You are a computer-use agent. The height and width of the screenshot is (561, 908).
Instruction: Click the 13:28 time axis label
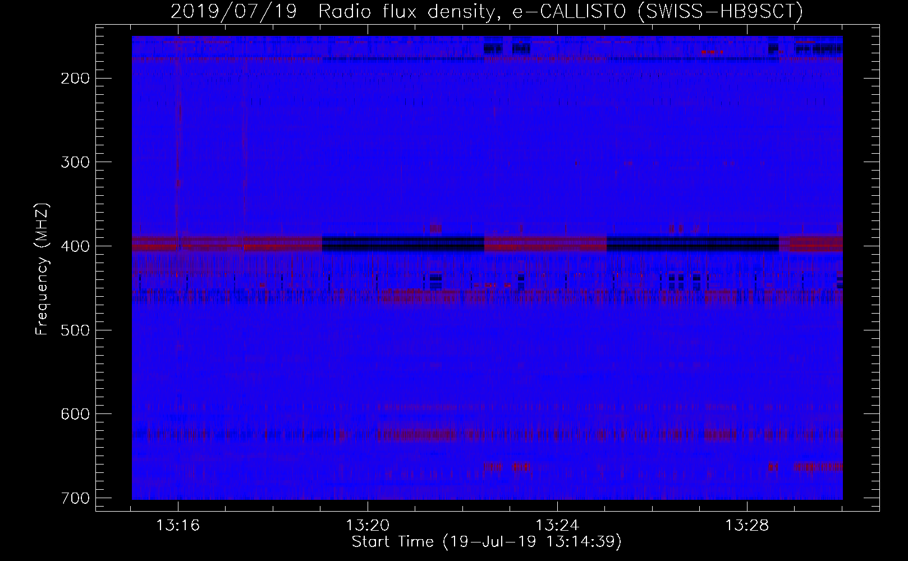[x=747, y=526]
